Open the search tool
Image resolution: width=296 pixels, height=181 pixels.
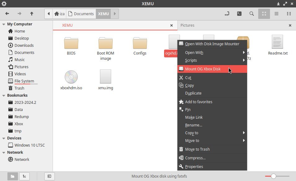point(251,14)
